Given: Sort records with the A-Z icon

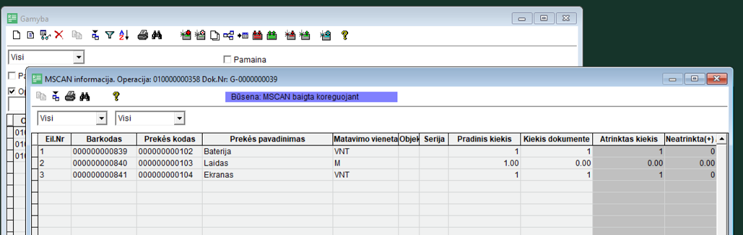Looking at the screenshot, I should click(123, 34).
